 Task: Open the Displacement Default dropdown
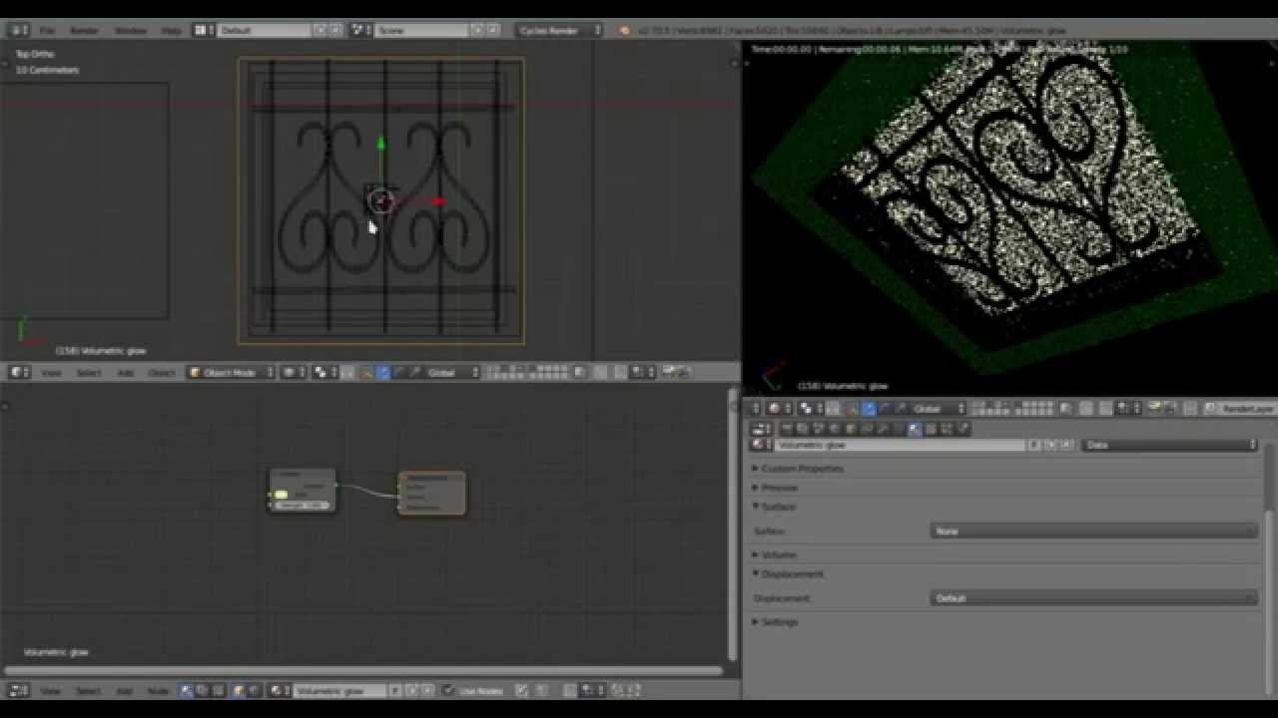coord(1094,598)
